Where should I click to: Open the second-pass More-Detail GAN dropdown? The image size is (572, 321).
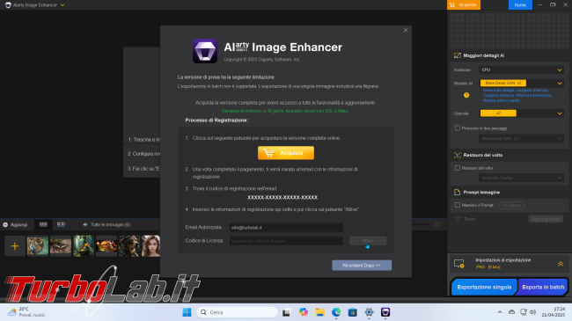tap(521, 139)
